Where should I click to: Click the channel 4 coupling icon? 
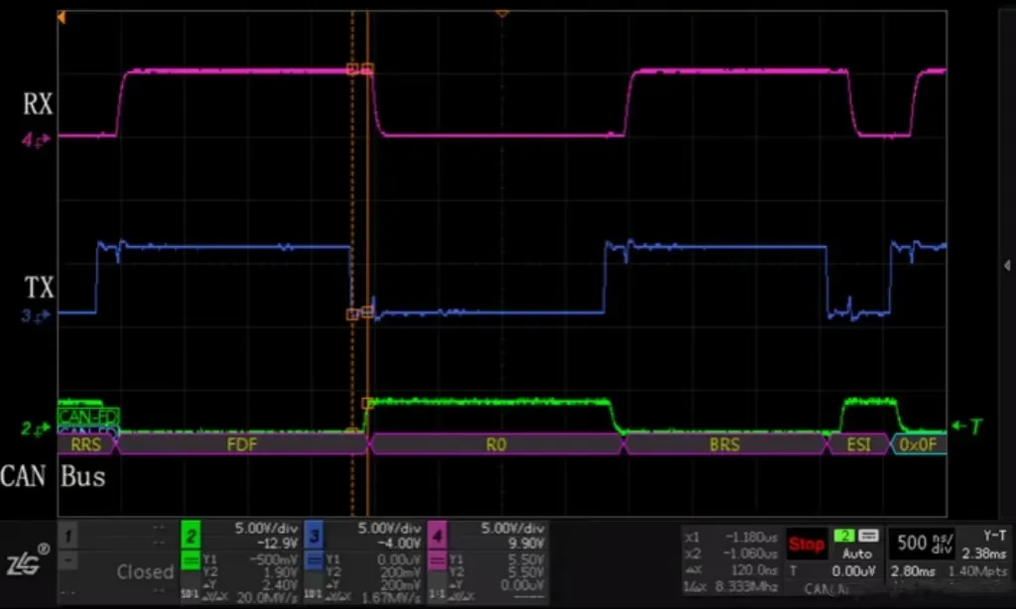point(437,560)
